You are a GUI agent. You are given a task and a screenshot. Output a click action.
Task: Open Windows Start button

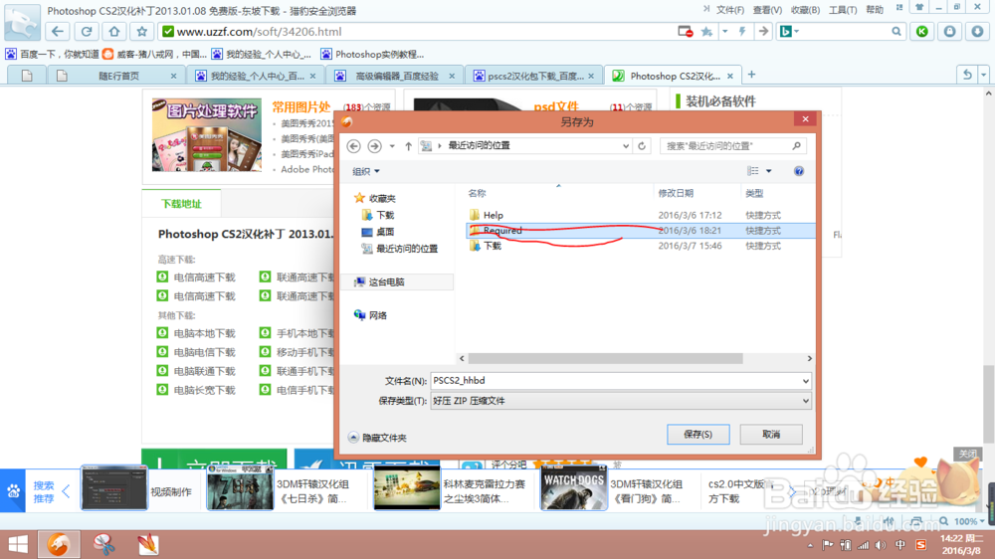[x=18, y=544]
